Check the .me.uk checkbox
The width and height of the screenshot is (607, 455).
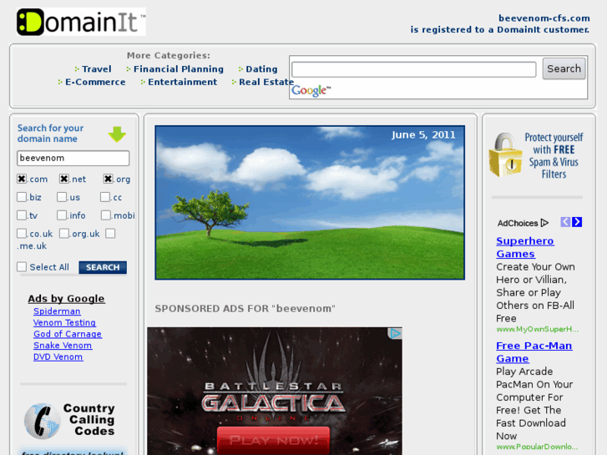110,233
